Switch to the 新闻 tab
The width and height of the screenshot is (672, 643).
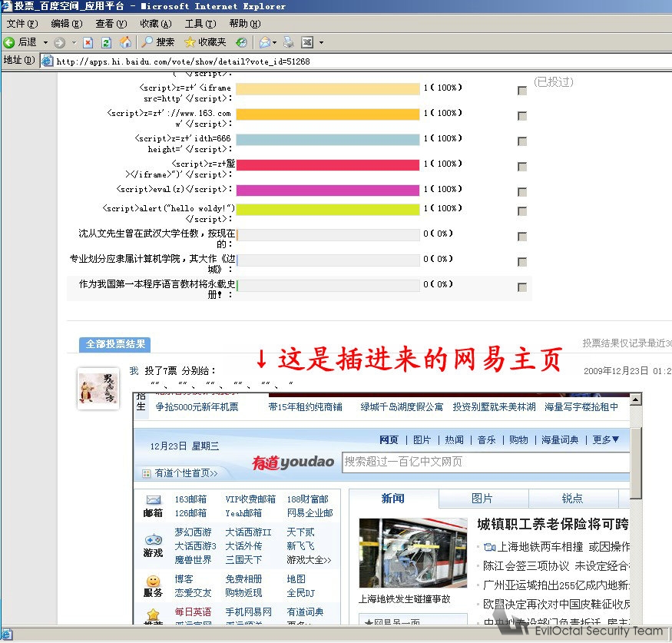[393, 498]
